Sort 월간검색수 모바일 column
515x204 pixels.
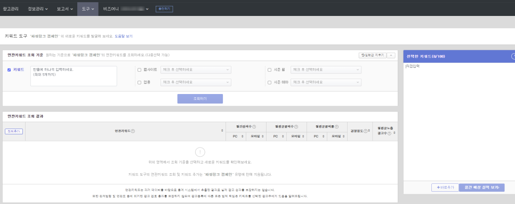(263, 137)
